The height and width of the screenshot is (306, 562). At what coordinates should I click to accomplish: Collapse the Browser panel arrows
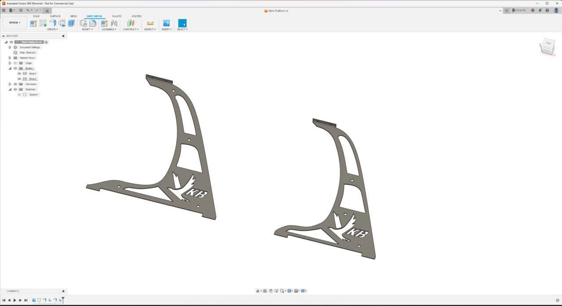(3, 36)
